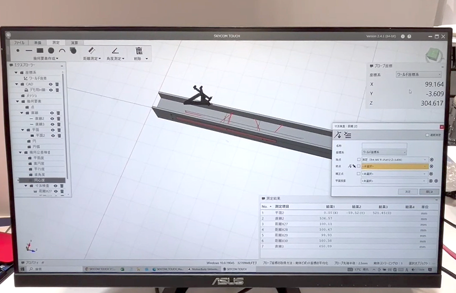
Task: Click the 閉じる button in dialog
Action: pos(429,192)
